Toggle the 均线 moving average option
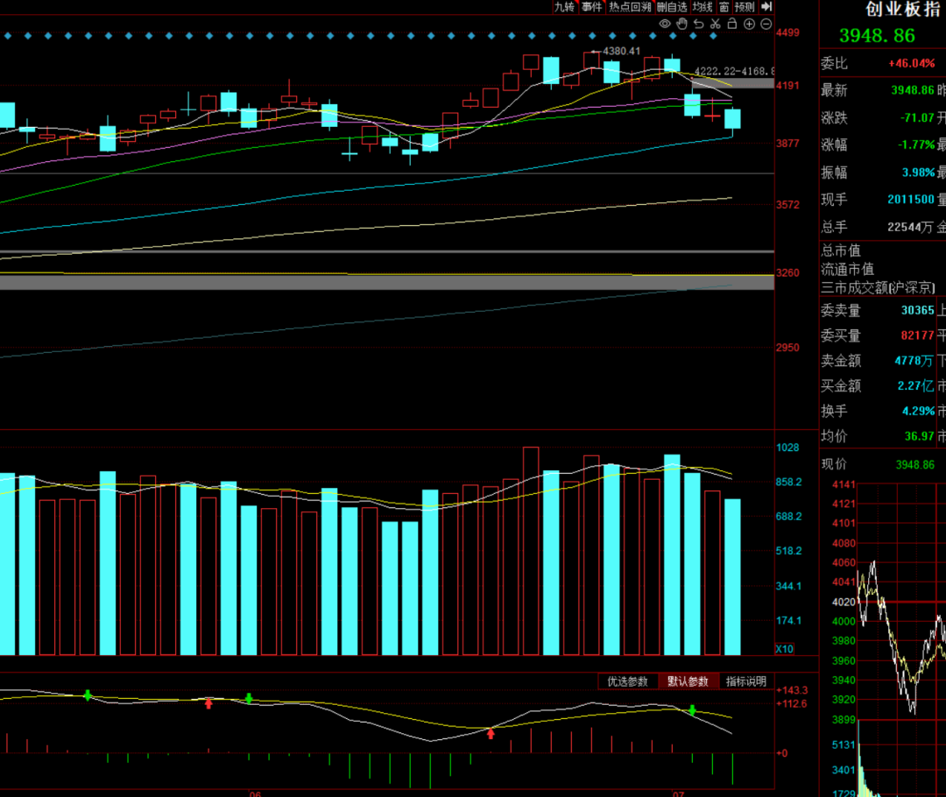Screen dimensions: 946x797 coord(702,7)
